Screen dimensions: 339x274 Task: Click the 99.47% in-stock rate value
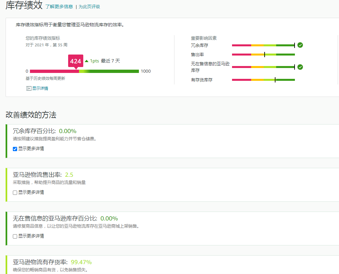[81, 263]
